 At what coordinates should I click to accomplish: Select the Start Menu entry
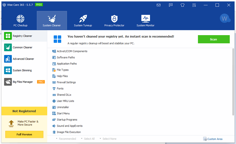click(x=63, y=113)
